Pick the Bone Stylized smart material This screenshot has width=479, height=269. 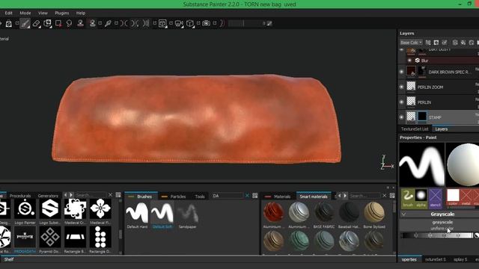374,214
